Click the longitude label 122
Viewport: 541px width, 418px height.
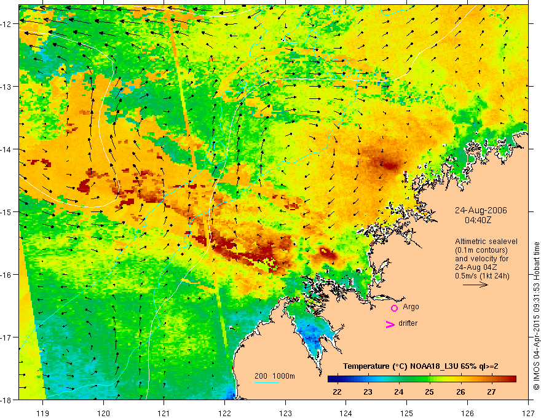(224, 413)
